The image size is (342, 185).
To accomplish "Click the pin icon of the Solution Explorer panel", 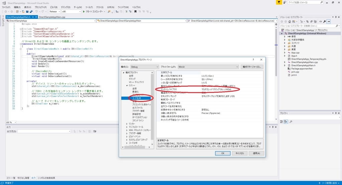I will 336,17.
